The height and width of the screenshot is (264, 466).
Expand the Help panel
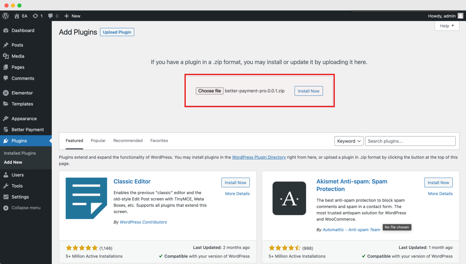tap(446, 26)
